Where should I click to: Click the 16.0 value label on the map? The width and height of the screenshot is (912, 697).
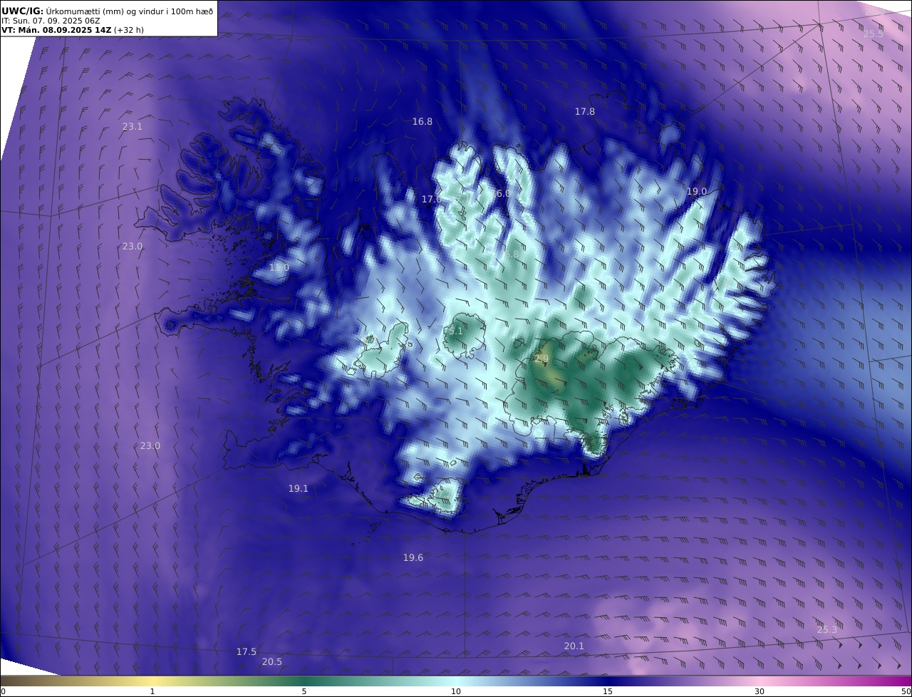[x=501, y=194]
